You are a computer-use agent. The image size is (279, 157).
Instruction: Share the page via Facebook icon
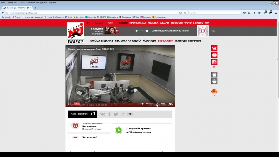[109, 114]
